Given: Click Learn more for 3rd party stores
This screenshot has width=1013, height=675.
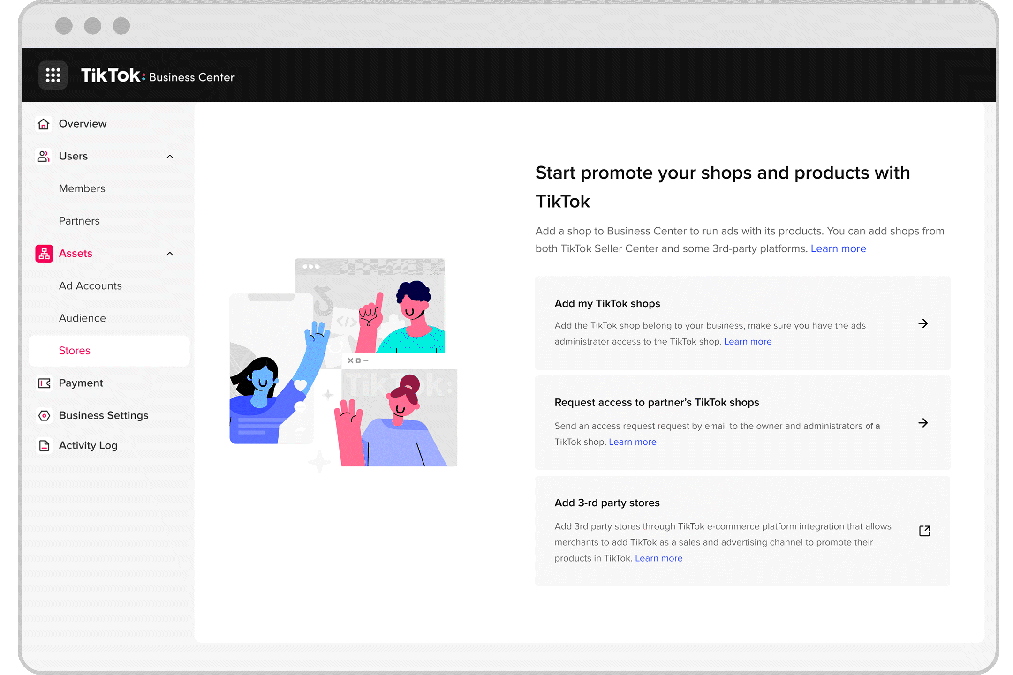Looking at the screenshot, I should click(658, 557).
